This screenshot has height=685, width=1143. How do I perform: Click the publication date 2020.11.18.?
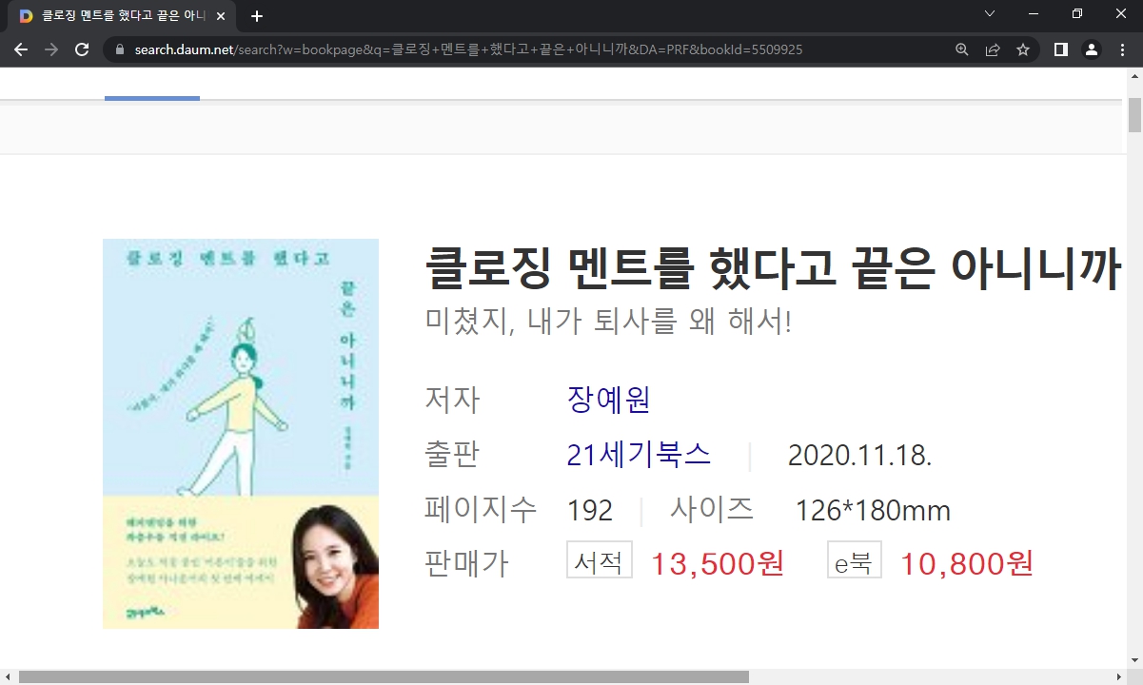point(860,456)
